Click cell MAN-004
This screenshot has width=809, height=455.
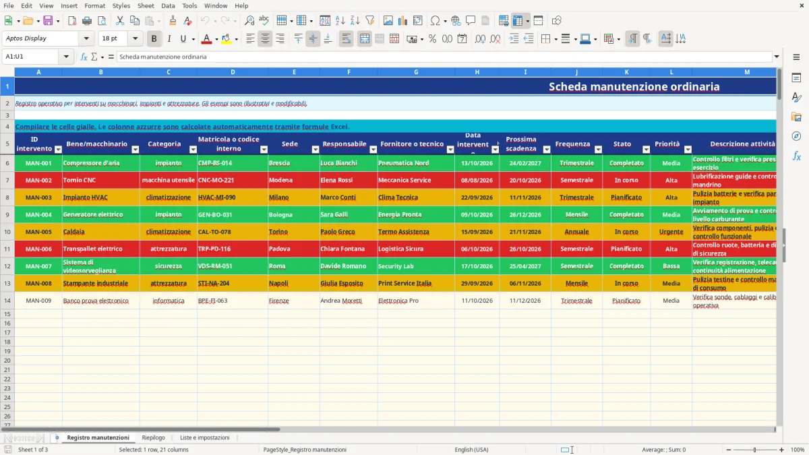pyautogui.click(x=38, y=214)
